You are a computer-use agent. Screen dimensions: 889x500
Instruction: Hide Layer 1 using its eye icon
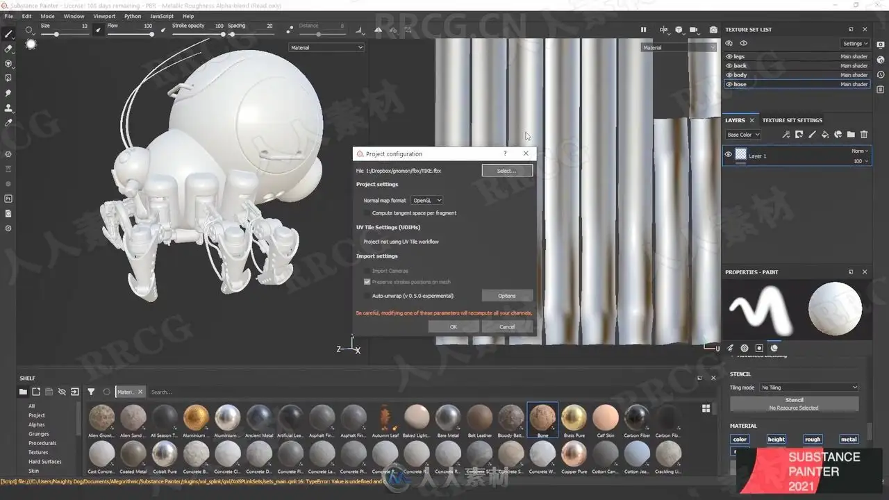[x=729, y=155]
